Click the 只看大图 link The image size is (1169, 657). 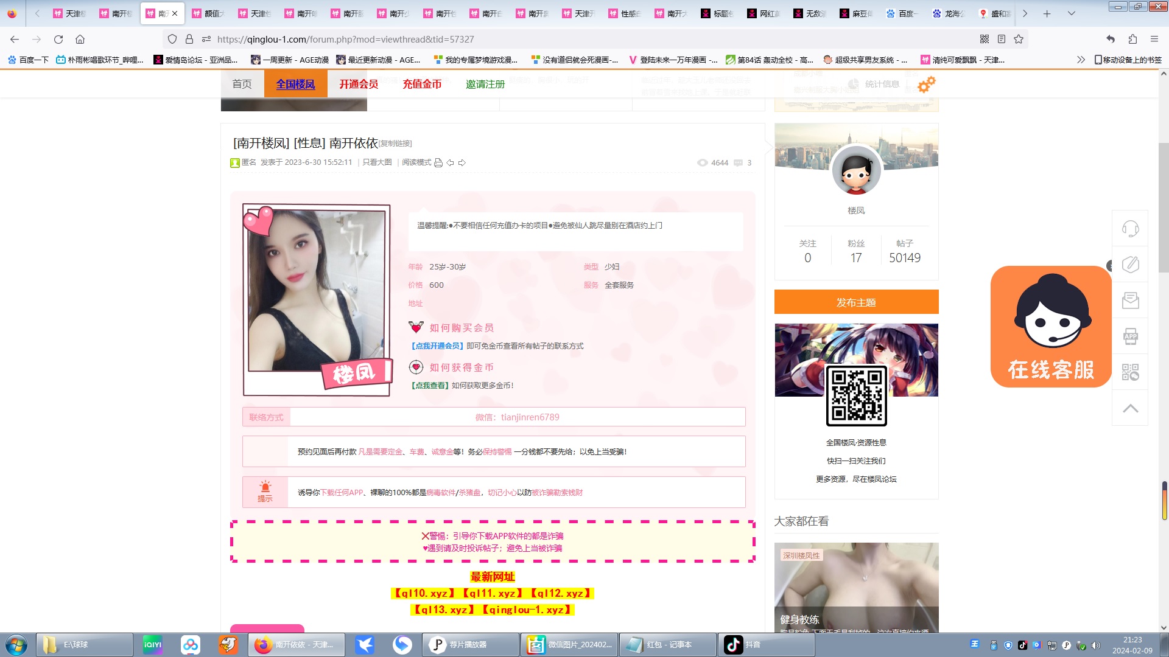[x=377, y=162]
